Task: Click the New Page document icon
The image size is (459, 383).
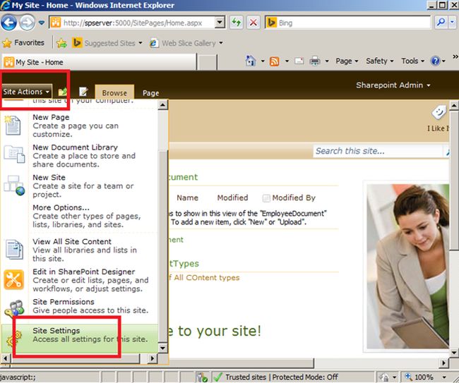Action: (13, 125)
